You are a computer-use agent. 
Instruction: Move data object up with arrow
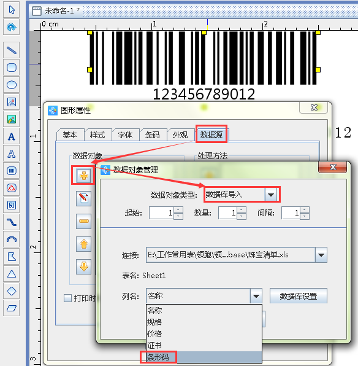(x=83, y=244)
